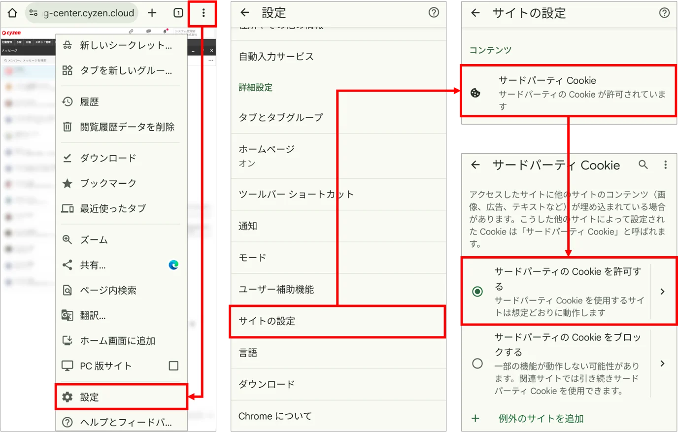
Task: Tap the address bar URL field
Action: [x=82, y=13]
